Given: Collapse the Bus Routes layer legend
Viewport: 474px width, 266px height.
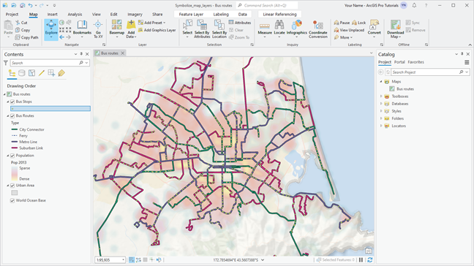Looking at the screenshot, I should pyautogui.click(x=8, y=116).
